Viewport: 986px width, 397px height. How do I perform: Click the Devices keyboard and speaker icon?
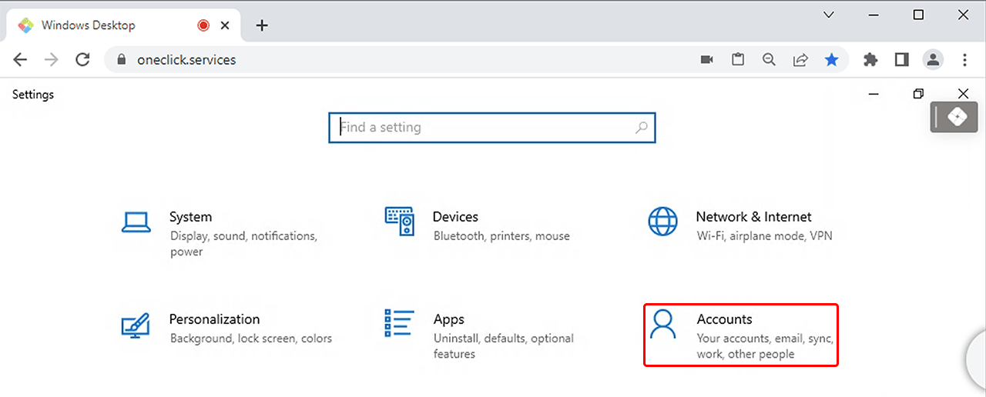[x=400, y=222]
